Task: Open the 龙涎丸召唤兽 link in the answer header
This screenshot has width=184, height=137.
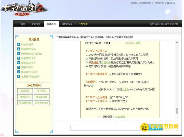Action: coord(133,43)
